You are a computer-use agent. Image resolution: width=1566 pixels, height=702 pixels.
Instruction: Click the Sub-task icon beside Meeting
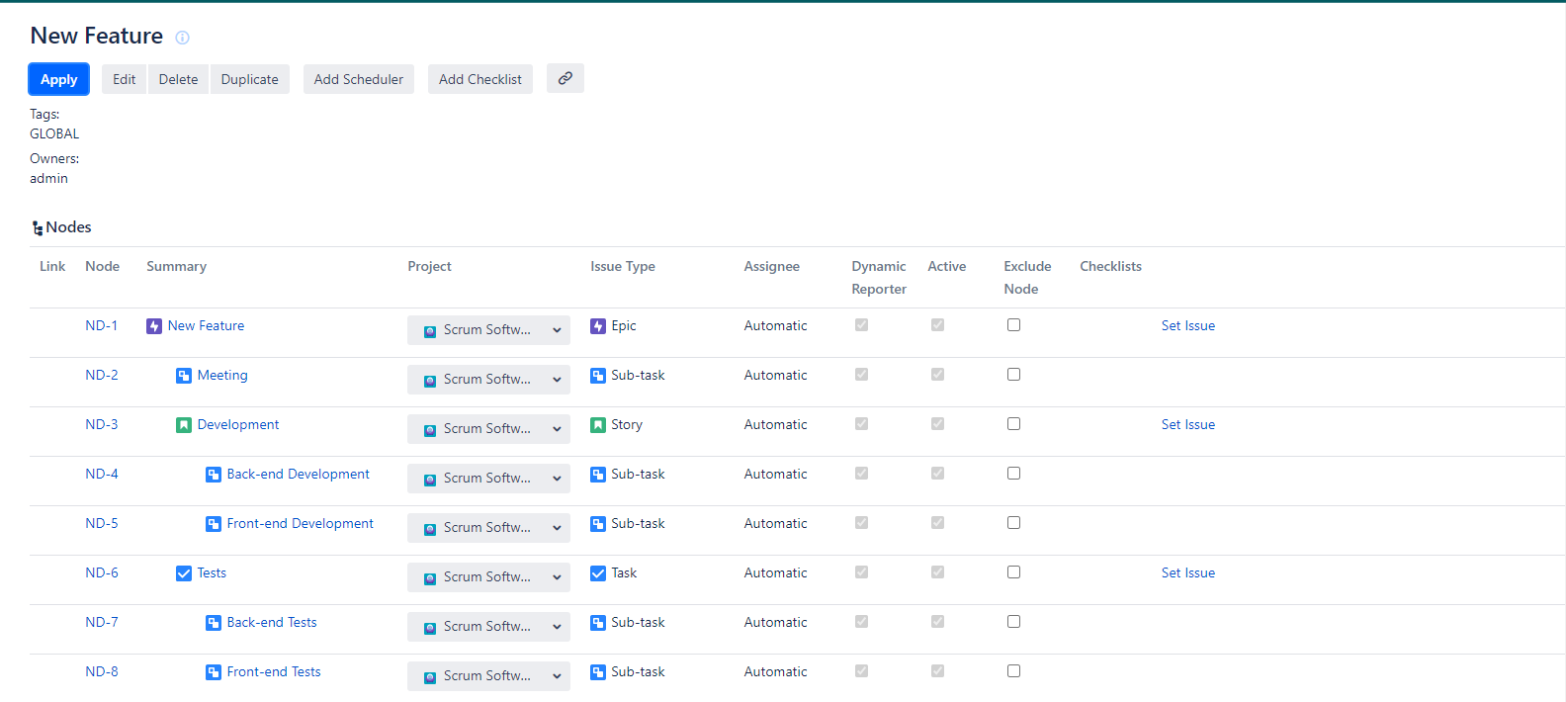[184, 376]
